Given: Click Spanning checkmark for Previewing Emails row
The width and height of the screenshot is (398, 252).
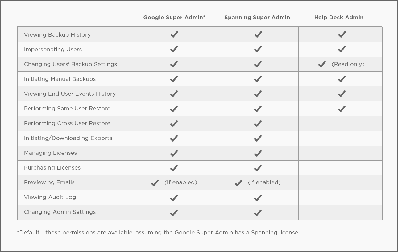Looking at the screenshot, I should pyautogui.click(x=238, y=182).
